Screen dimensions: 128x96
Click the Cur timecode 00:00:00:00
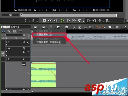(x=24, y=10)
